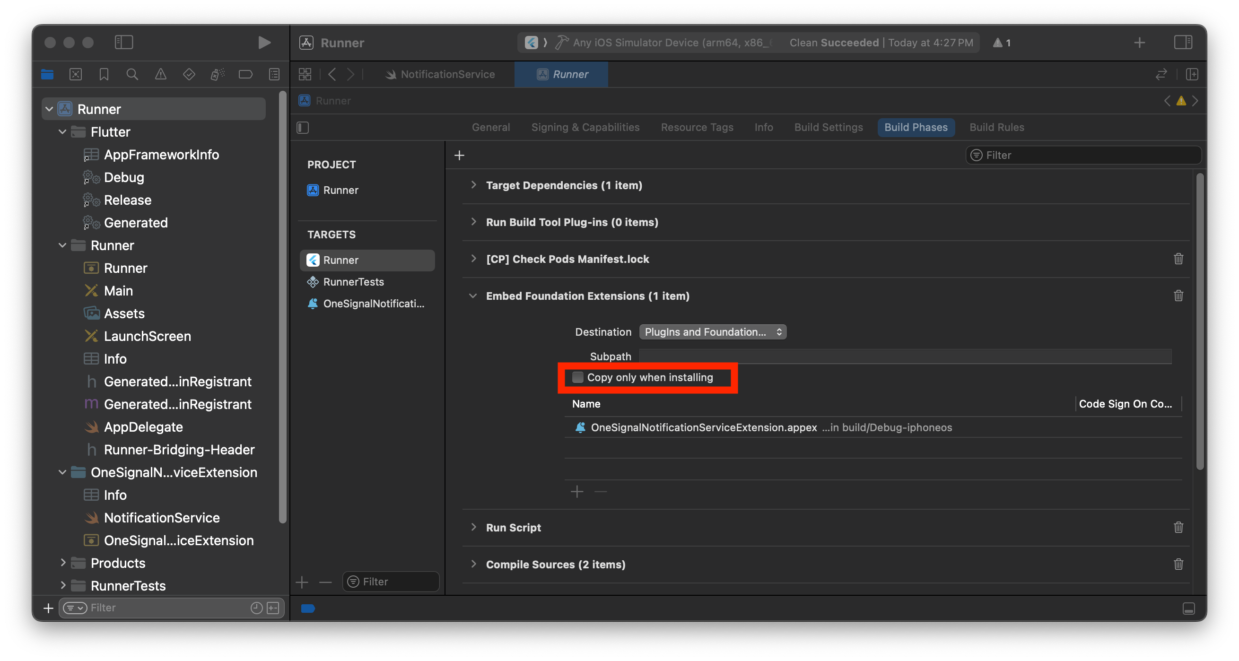Delete the Embed Foundation Extensions phase
Image resolution: width=1239 pixels, height=661 pixels.
click(1178, 296)
